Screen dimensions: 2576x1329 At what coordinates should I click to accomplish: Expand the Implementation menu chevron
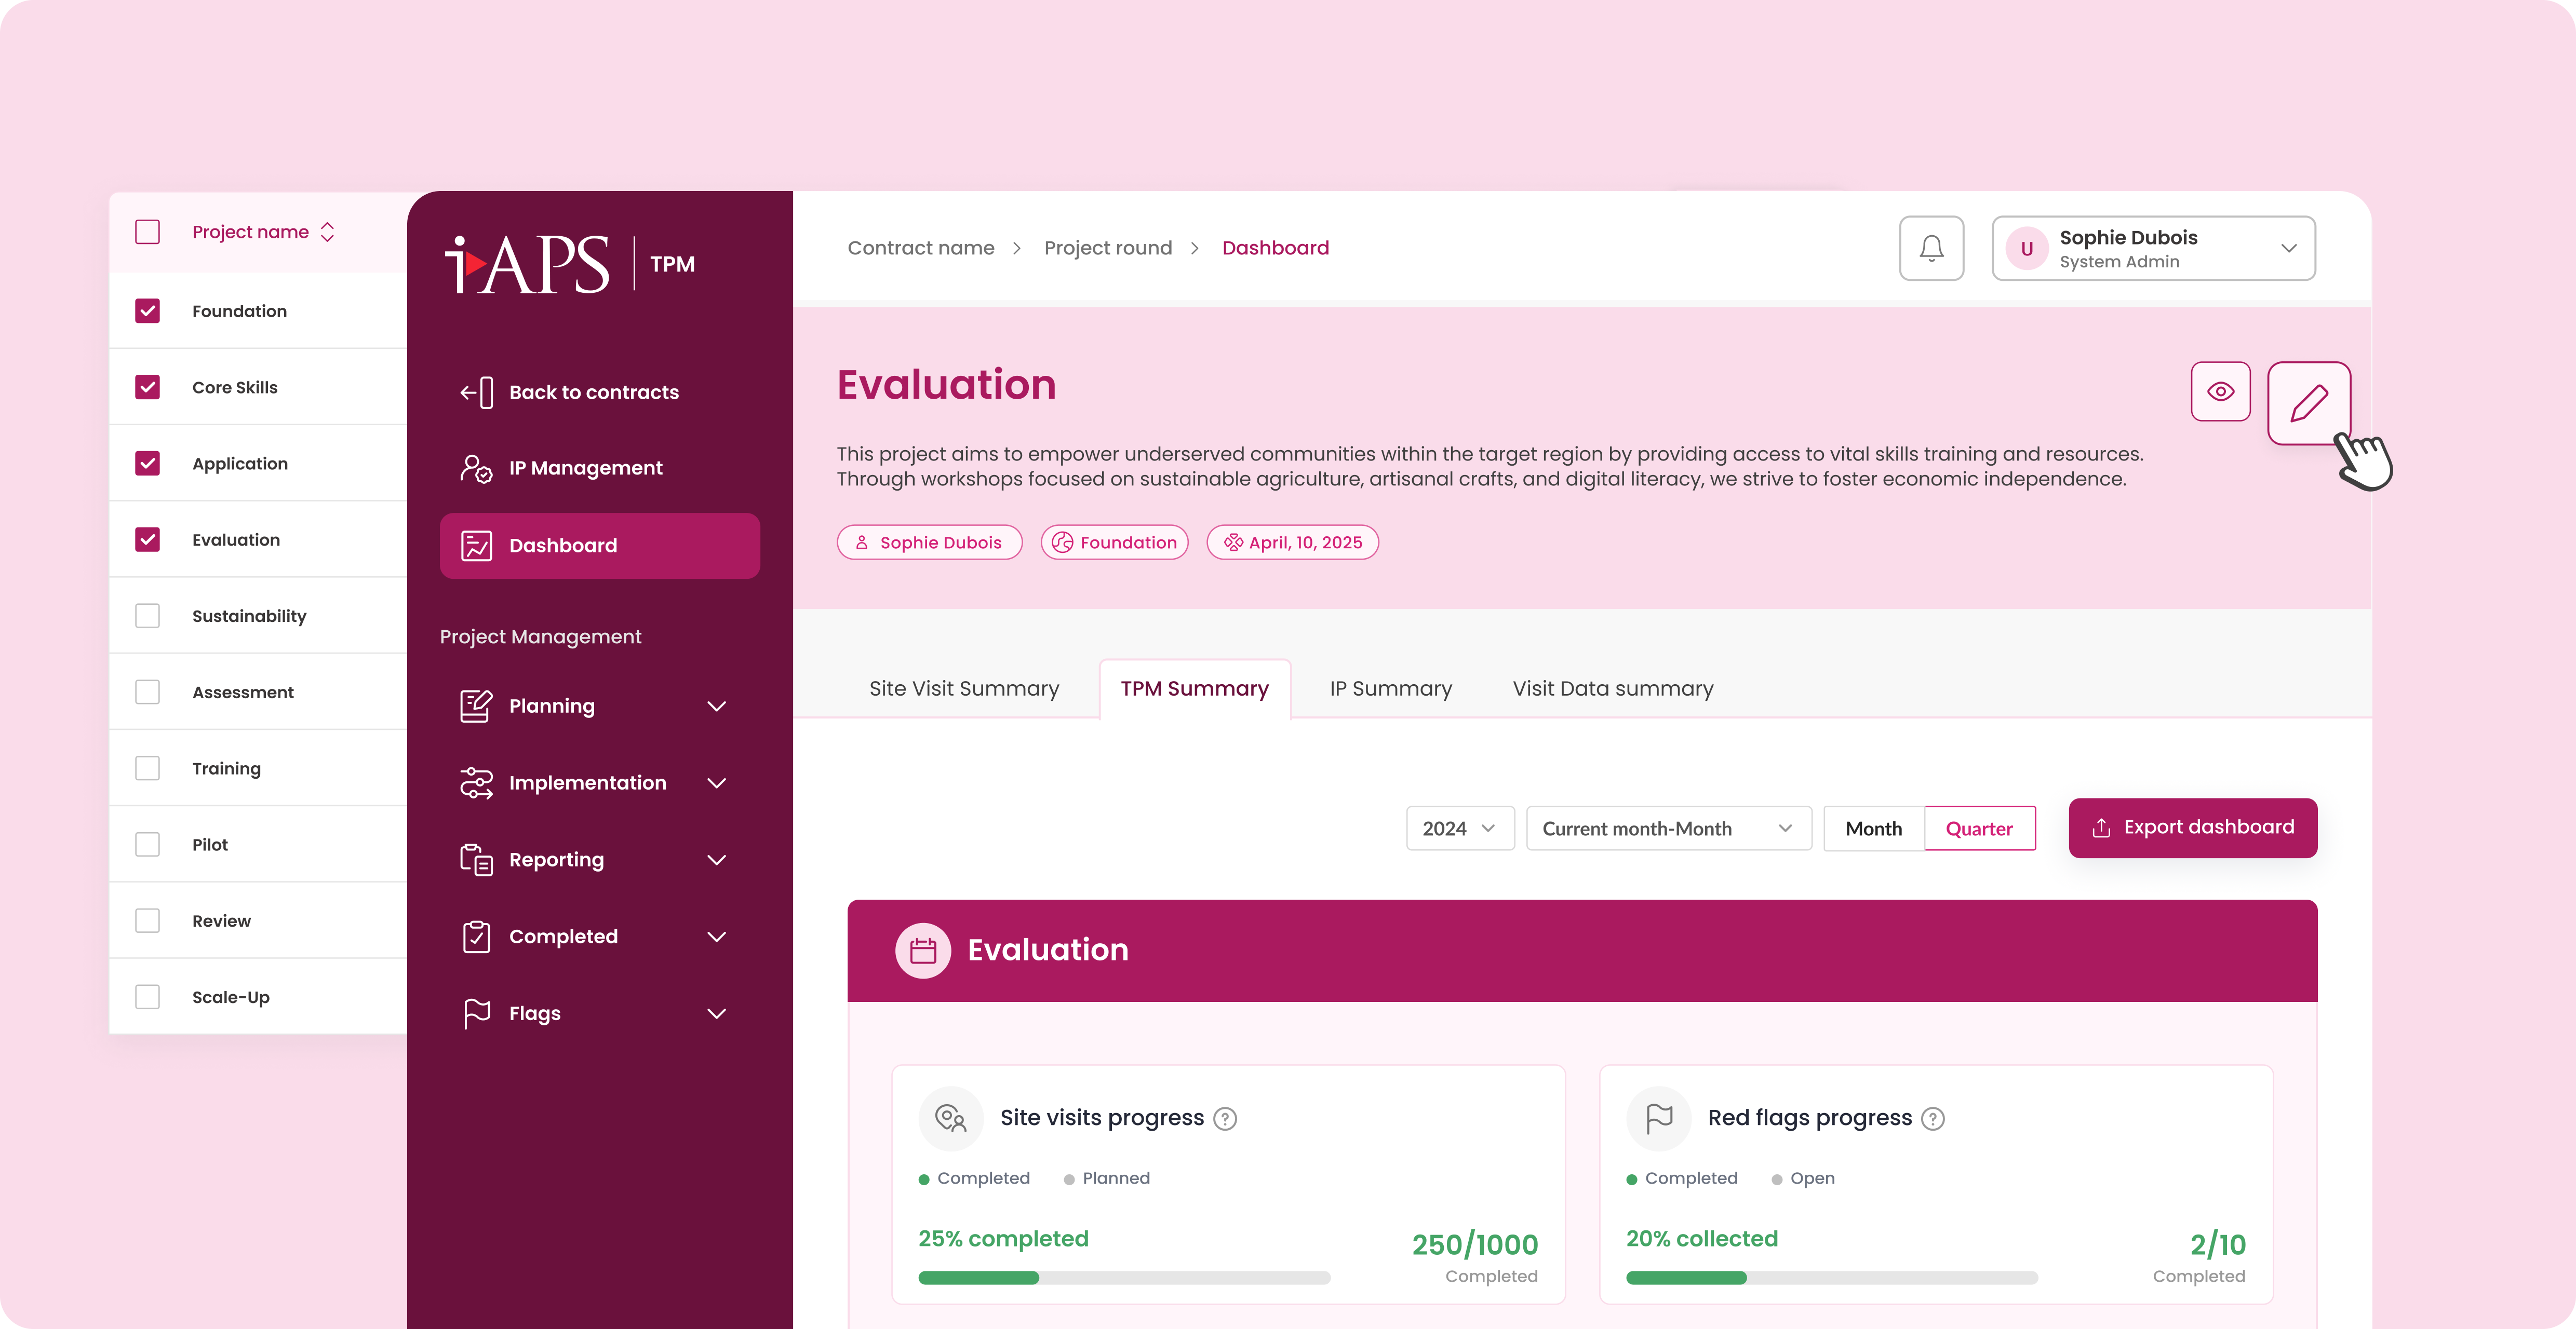click(716, 783)
